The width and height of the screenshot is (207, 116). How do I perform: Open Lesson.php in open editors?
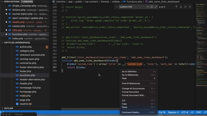point(25,26)
